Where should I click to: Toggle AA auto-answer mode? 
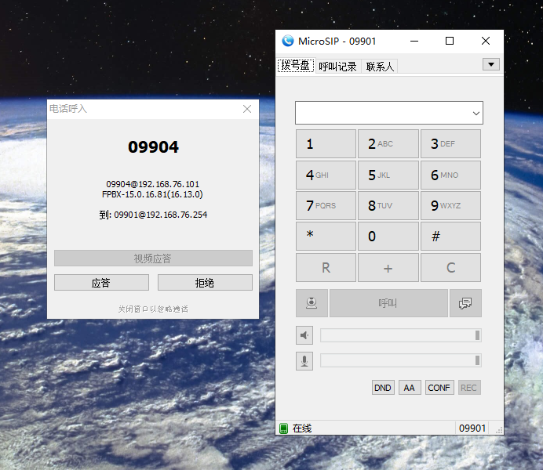tap(410, 388)
